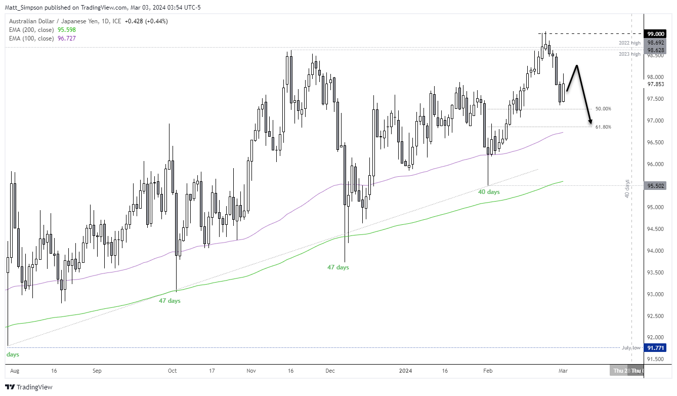Screen dimensions: 677x396
Task: Click the TradingView logo icon
Action: [x=10, y=387]
